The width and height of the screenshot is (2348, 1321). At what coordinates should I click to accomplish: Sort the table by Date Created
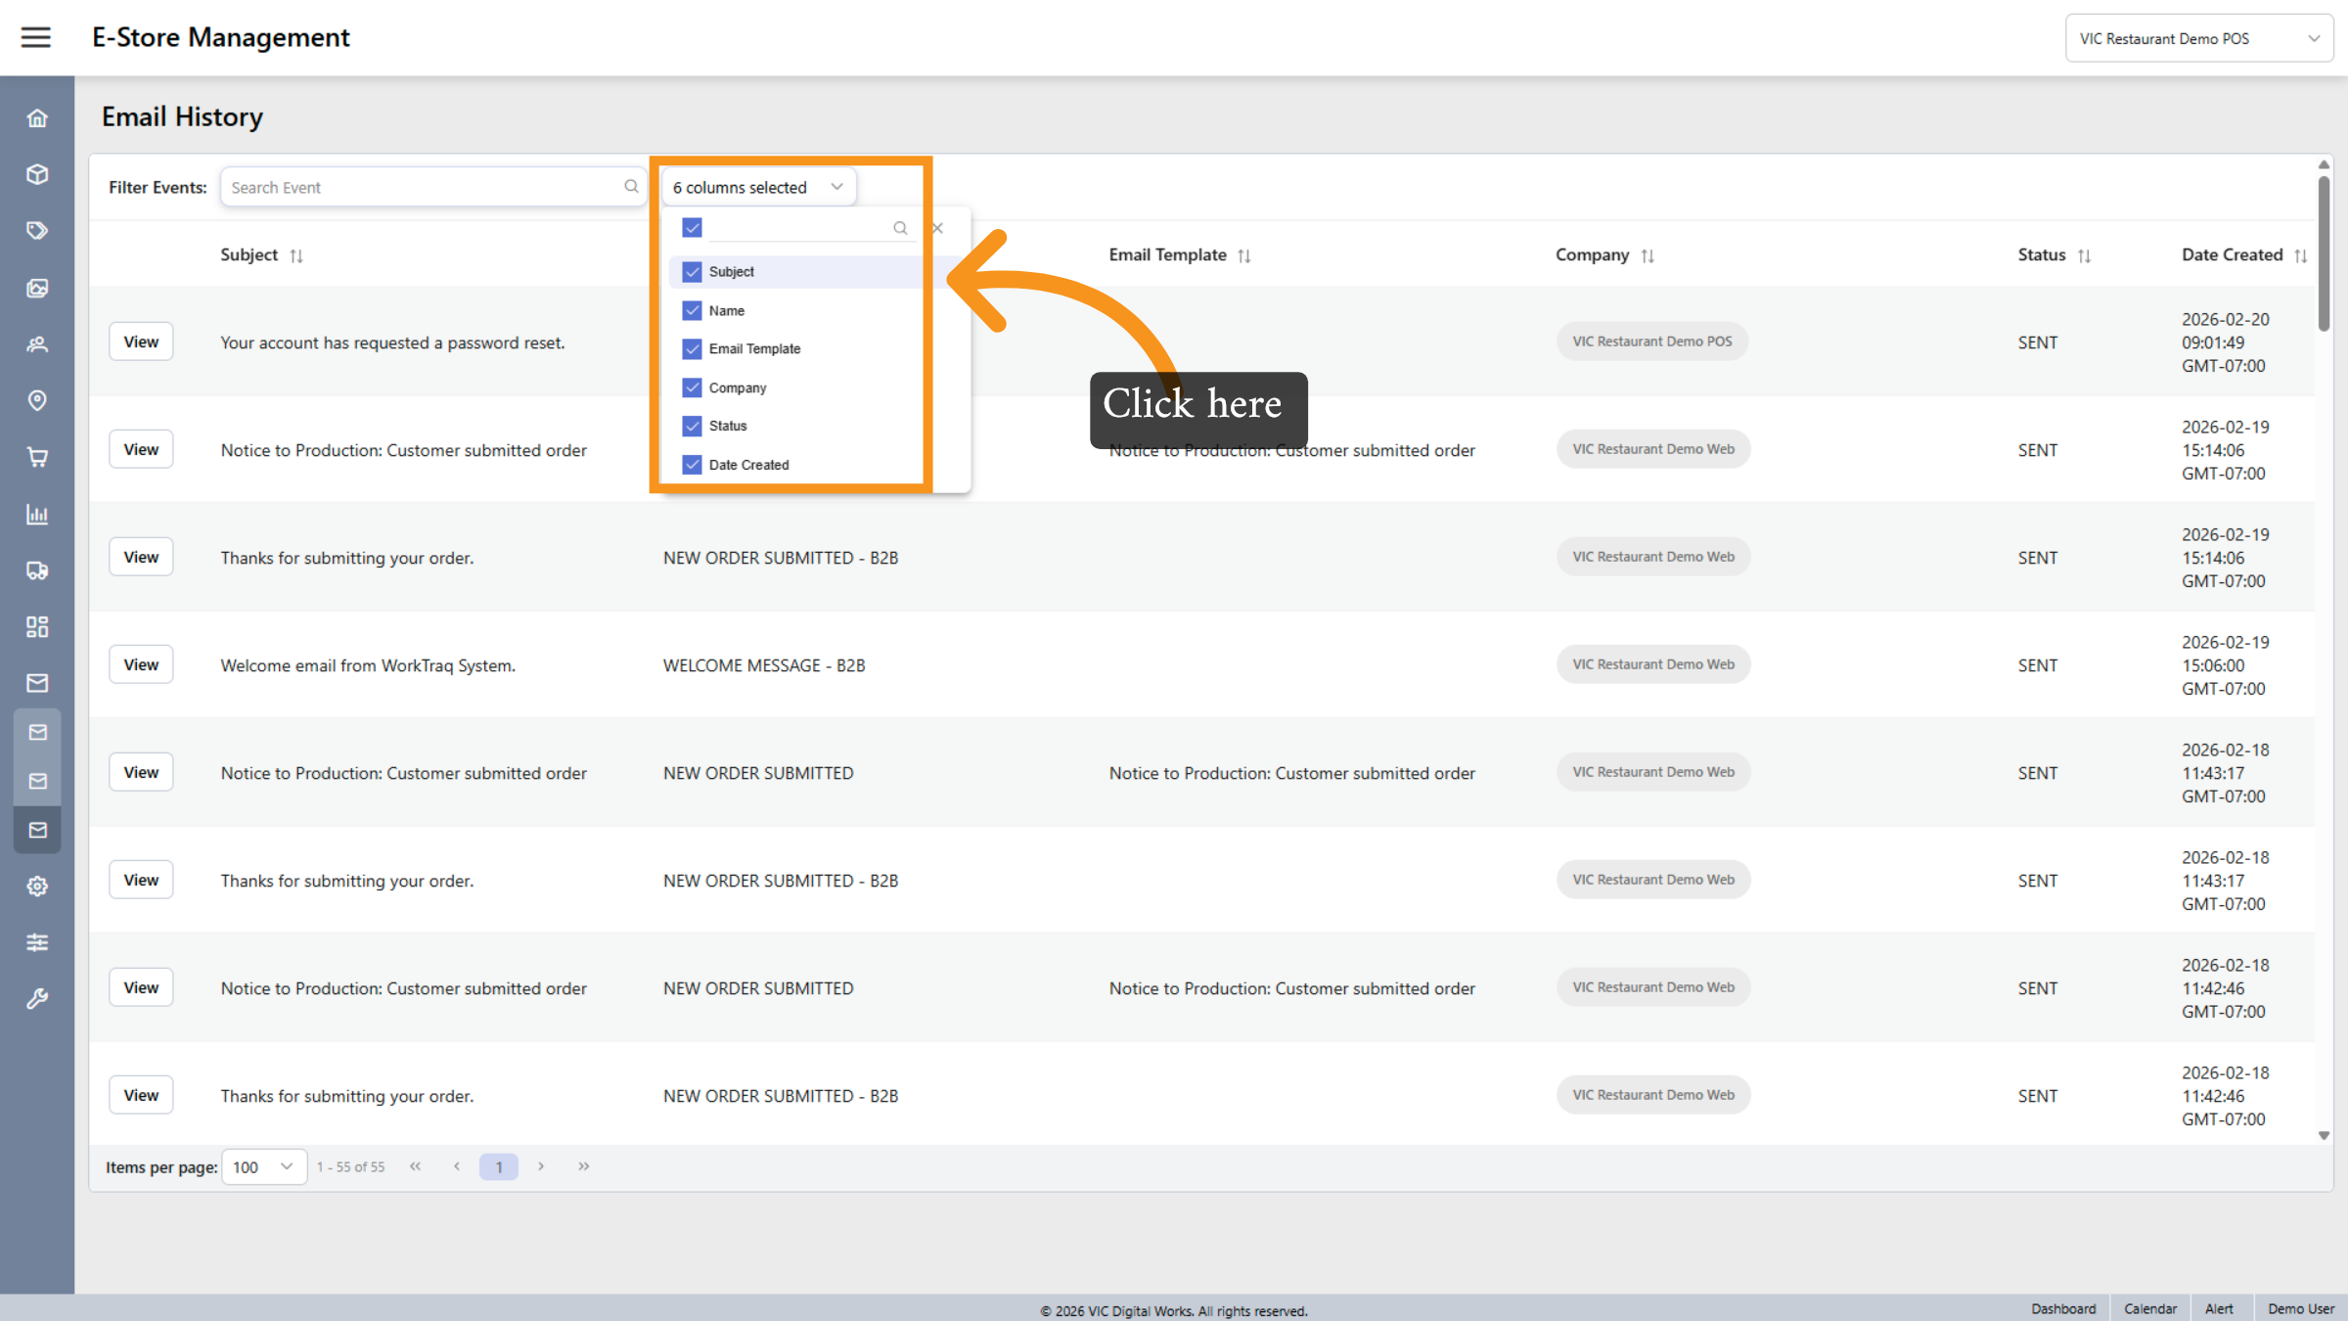pos(2244,254)
